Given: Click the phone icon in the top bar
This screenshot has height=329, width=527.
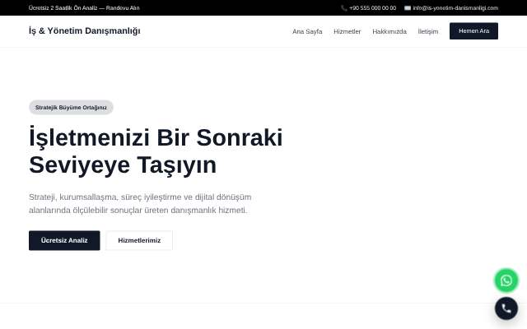Looking at the screenshot, I should pyautogui.click(x=344, y=8).
